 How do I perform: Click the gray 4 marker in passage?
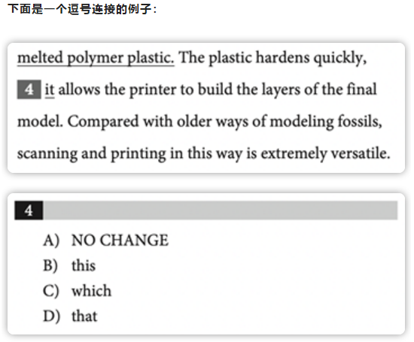[x=29, y=89]
